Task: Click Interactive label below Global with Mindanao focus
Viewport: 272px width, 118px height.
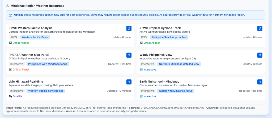Action: pyautogui.click(x=150, y=96)
